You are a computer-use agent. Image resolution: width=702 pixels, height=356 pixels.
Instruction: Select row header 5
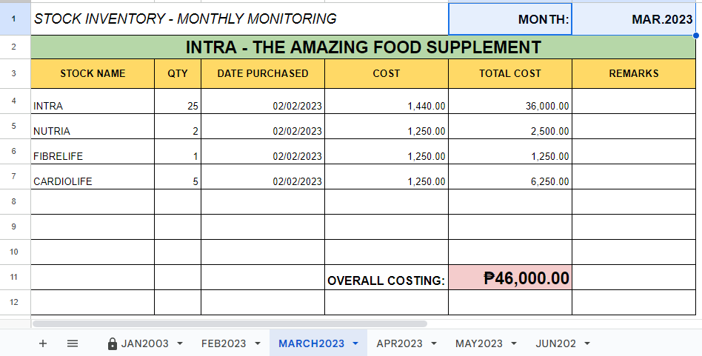(16, 126)
